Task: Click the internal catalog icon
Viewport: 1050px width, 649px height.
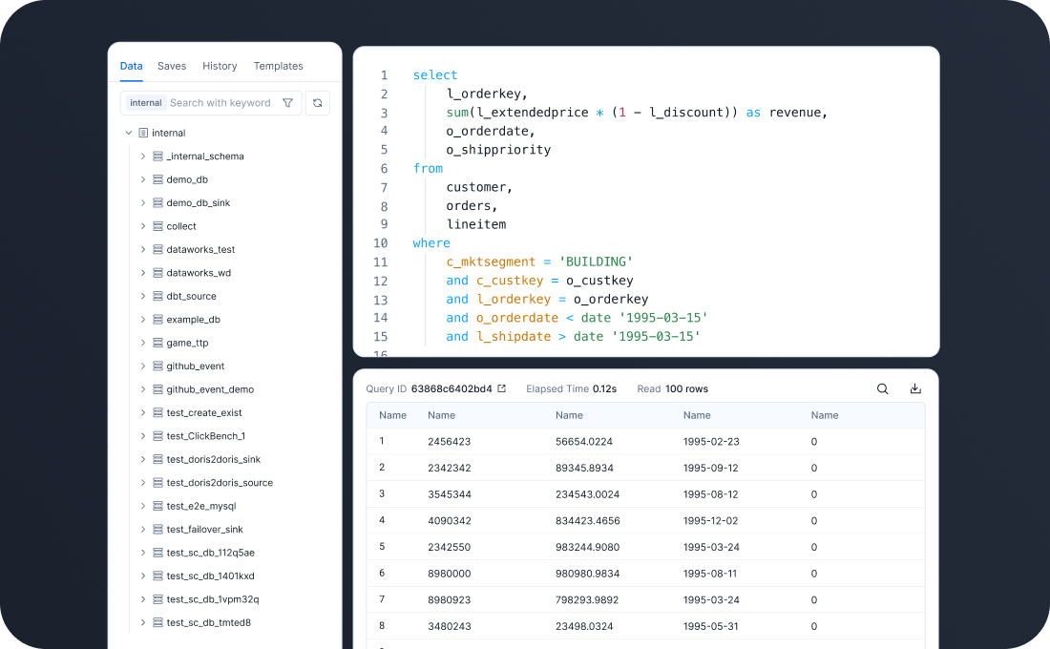Action: tap(143, 133)
